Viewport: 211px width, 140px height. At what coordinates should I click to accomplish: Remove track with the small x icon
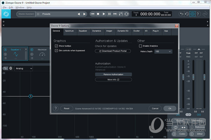point(4,25)
